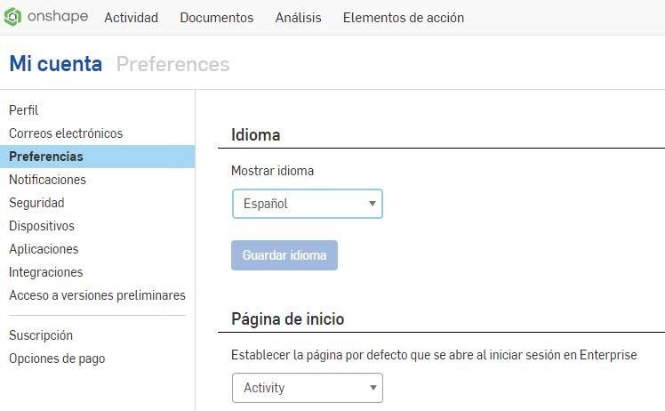Open the Actividad menu
Screen dimensions: 665x411
pos(131,18)
